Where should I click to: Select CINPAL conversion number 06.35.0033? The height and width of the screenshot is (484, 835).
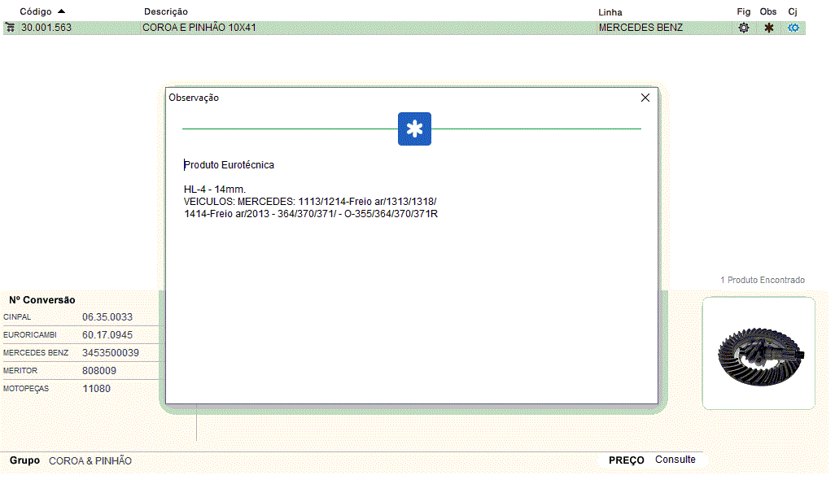(x=107, y=317)
